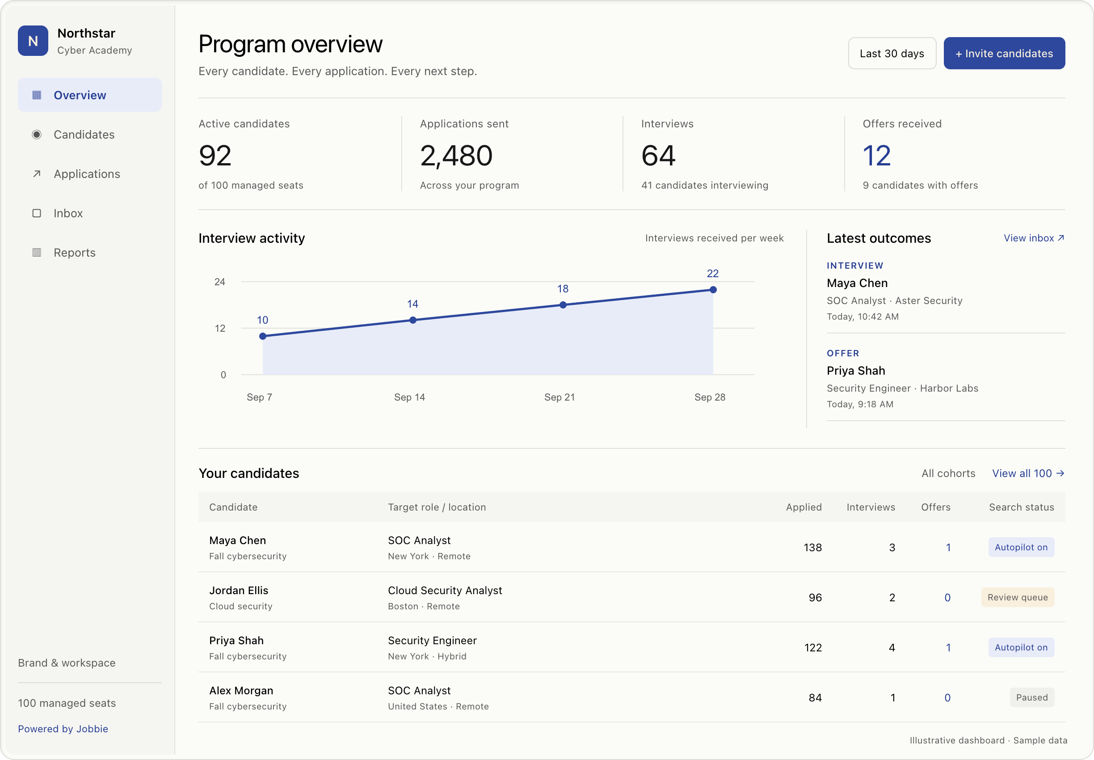The width and height of the screenshot is (1094, 760).
Task: Select the Sep 28 data point valued 22
Action: 713,290
